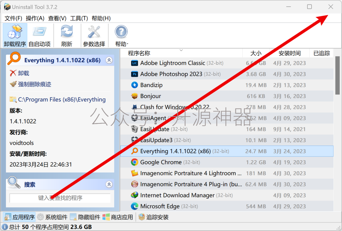
Task: Focus the program search input field
Action: coord(60,198)
